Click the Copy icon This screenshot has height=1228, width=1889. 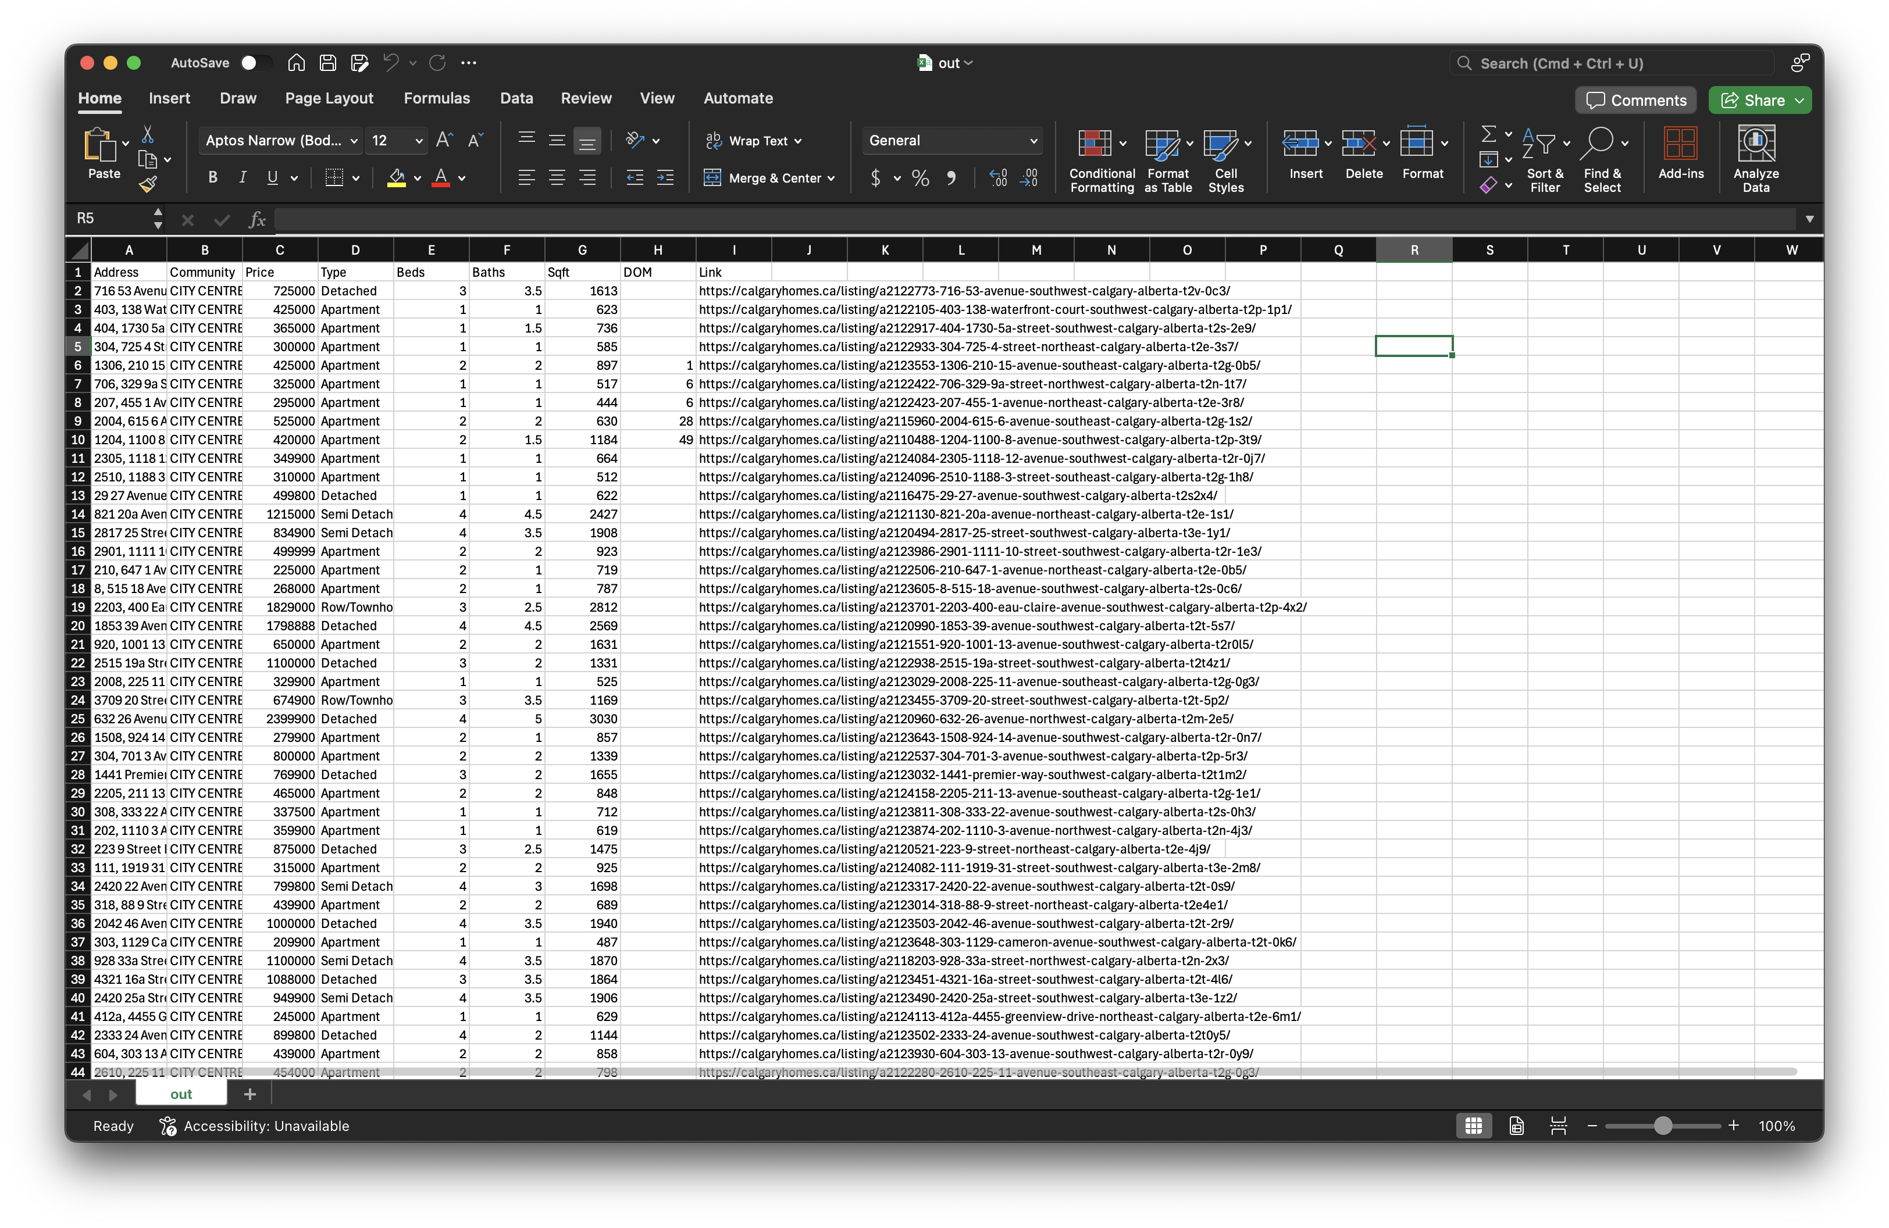[x=148, y=159]
